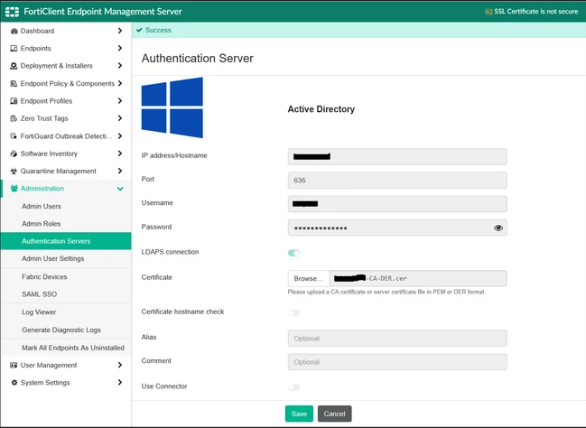Click the Active Directory heading
Viewport: 586px width, 428px height.
pos(321,109)
